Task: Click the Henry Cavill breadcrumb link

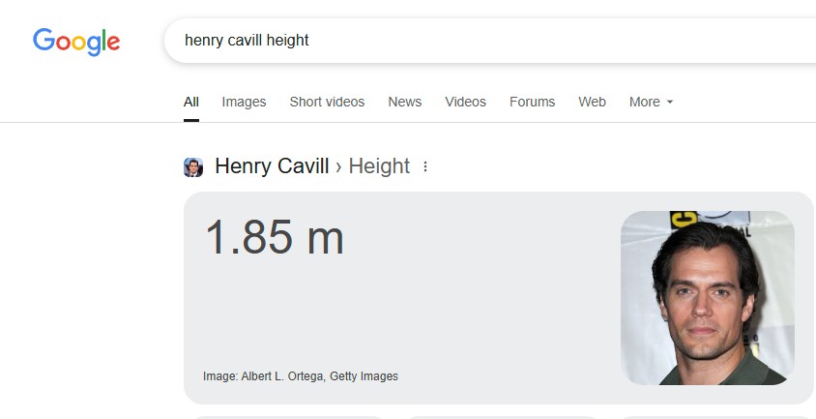Action: pos(272,166)
